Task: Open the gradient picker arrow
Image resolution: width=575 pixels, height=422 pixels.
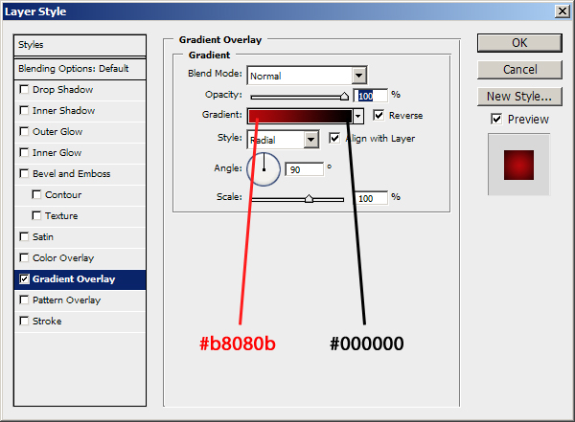Action: [358, 116]
